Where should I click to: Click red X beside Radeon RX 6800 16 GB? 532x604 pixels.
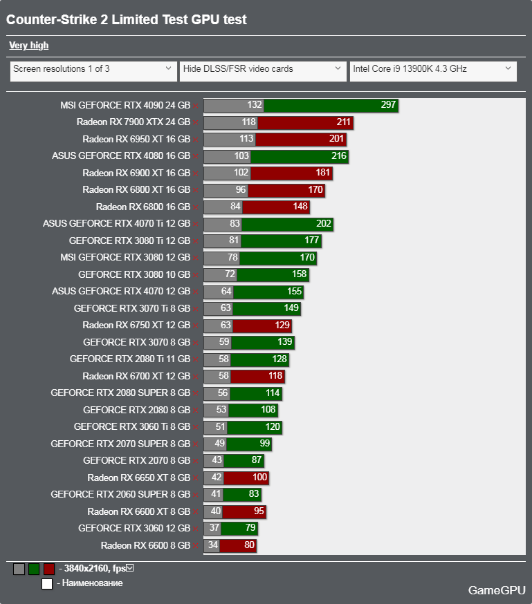coord(196,207)
